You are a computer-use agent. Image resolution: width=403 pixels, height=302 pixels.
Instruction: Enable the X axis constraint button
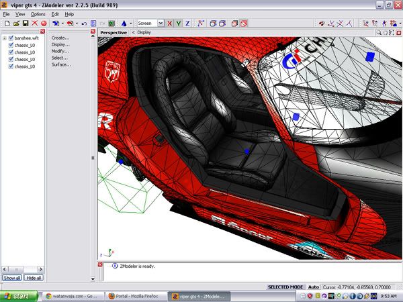[x=171, y=23]
